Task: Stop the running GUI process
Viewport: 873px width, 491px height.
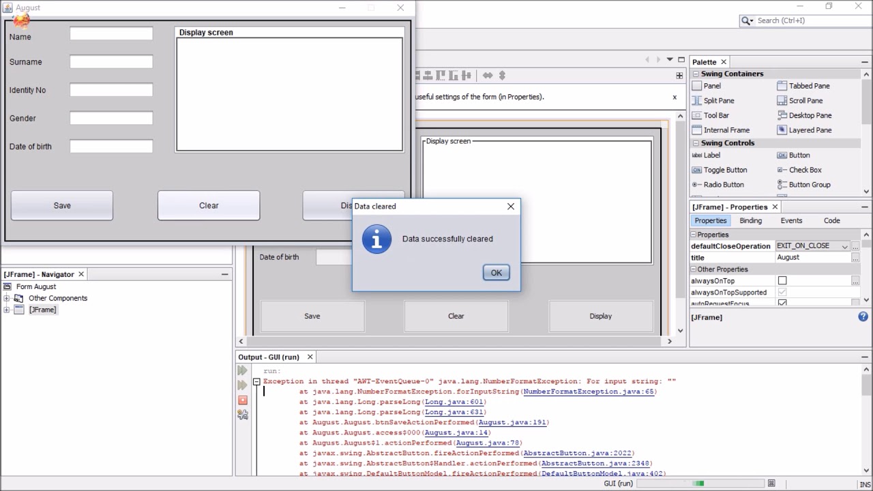Action: pos(242,400)
